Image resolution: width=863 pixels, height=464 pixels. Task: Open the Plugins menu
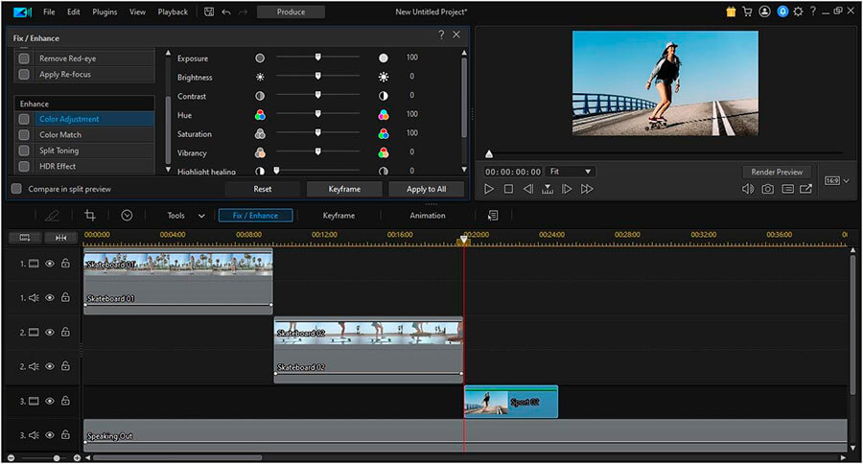pos(105,12)
